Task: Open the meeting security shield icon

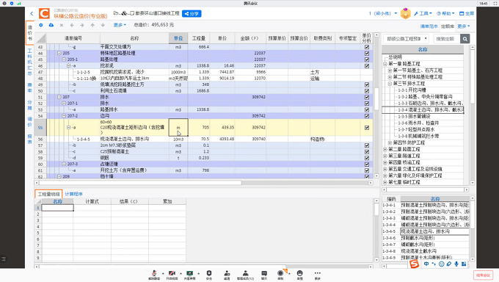Action: click(208, 275)
